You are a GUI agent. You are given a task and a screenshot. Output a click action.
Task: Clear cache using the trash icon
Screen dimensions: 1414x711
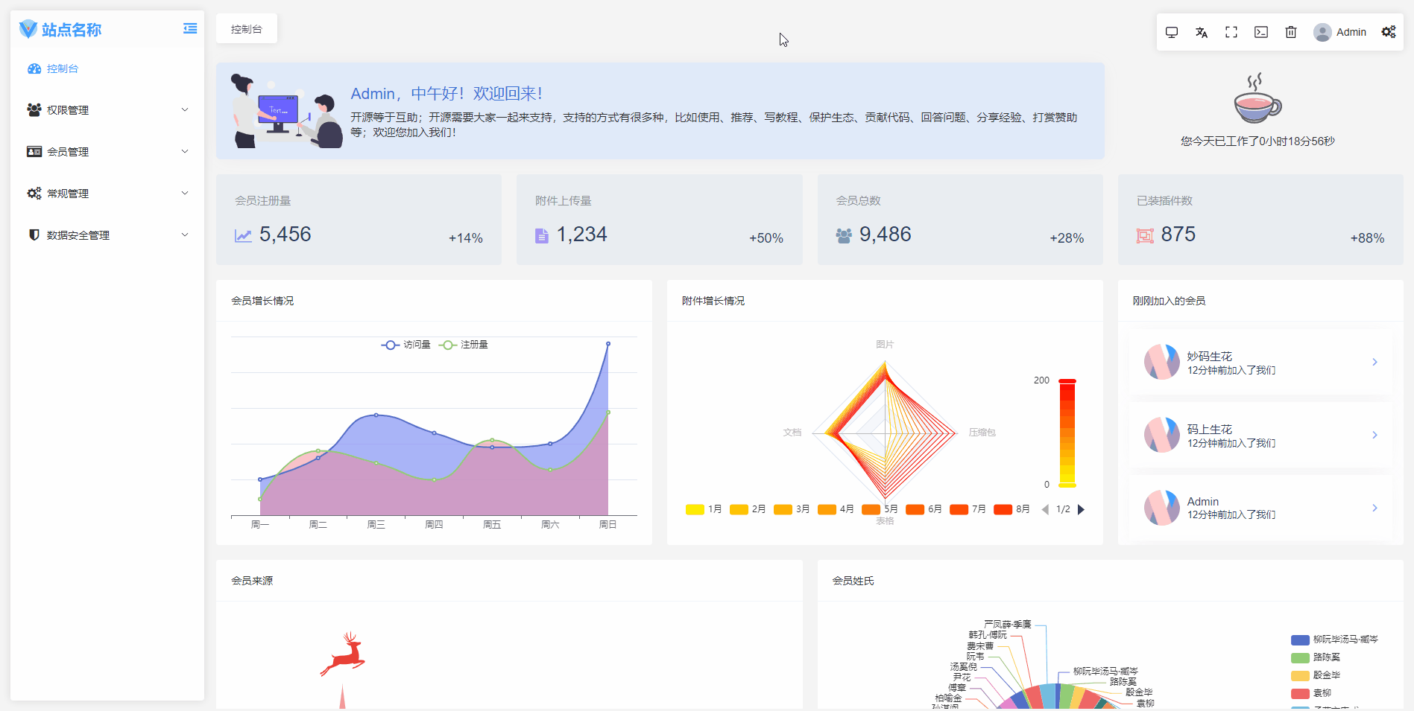point(1292,32)
